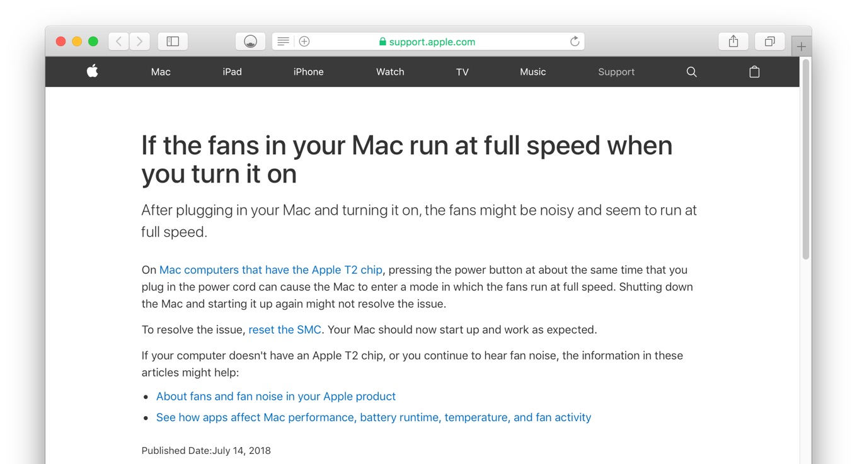Open the iPad menu item
Viewport: 857px width, 464px height.
[232, 72]
